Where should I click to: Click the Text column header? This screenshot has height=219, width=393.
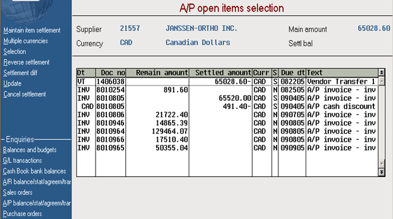tap(342, 72)
